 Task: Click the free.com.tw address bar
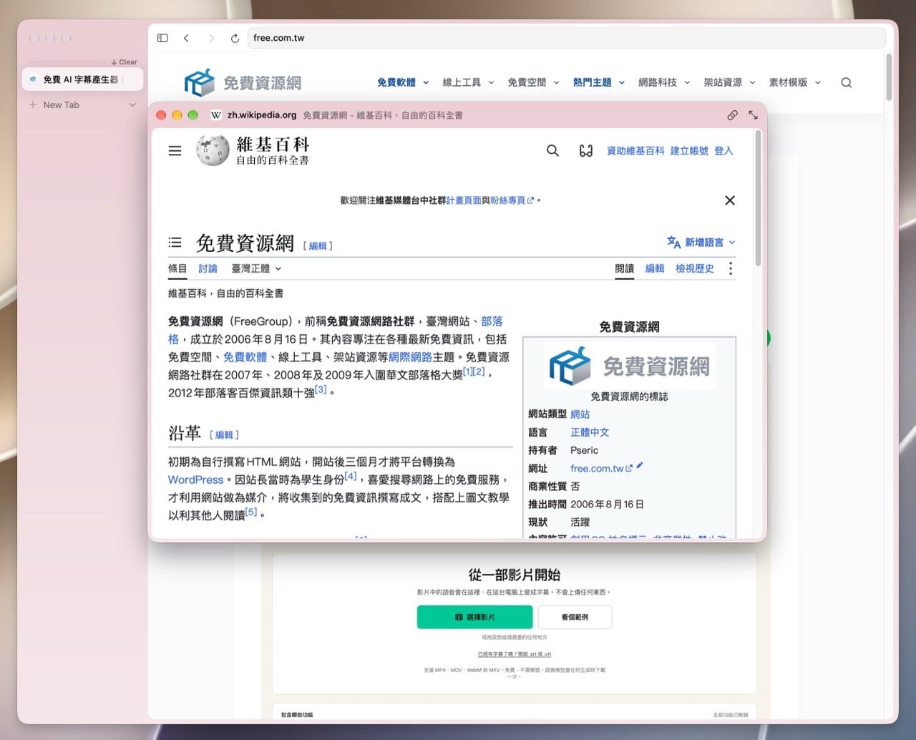click(566, 38)
